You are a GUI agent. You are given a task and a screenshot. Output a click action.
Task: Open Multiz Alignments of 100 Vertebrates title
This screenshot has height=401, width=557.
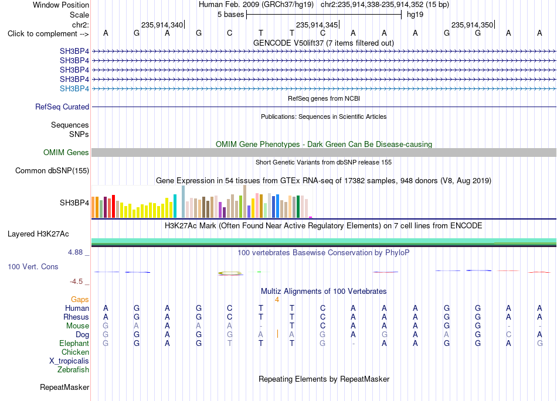point(324,292)
